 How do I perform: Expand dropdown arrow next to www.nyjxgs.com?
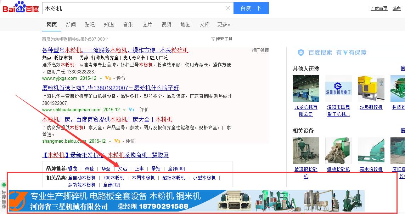point(101,78)
